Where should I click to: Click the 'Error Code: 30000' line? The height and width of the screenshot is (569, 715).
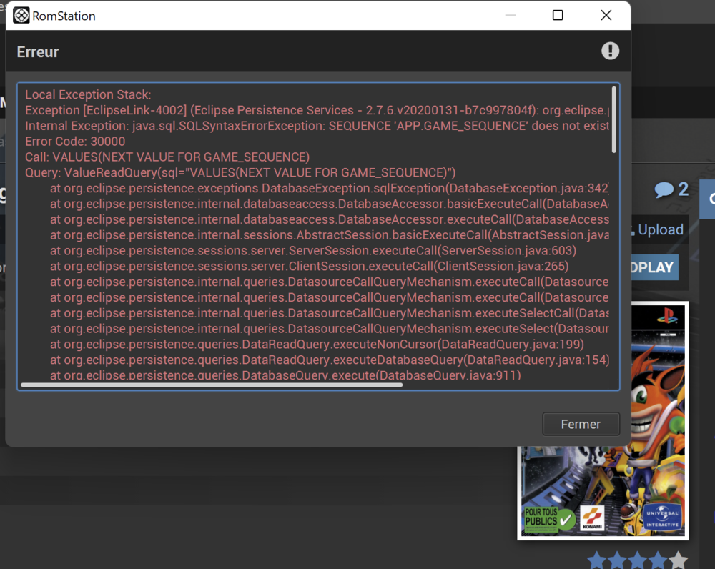coord(75,142)
